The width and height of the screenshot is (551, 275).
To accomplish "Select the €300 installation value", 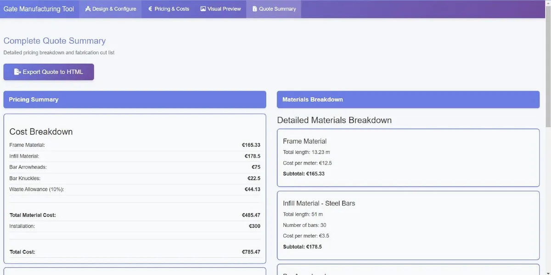I will click(254, 226).
